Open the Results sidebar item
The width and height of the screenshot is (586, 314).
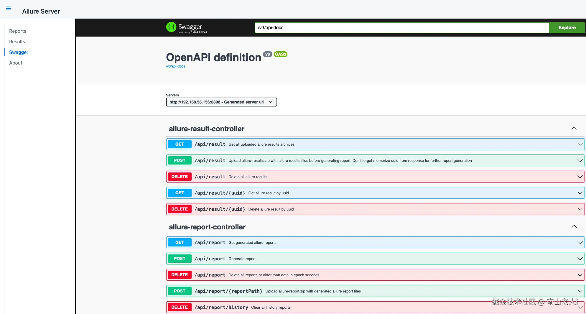[17, 42]
